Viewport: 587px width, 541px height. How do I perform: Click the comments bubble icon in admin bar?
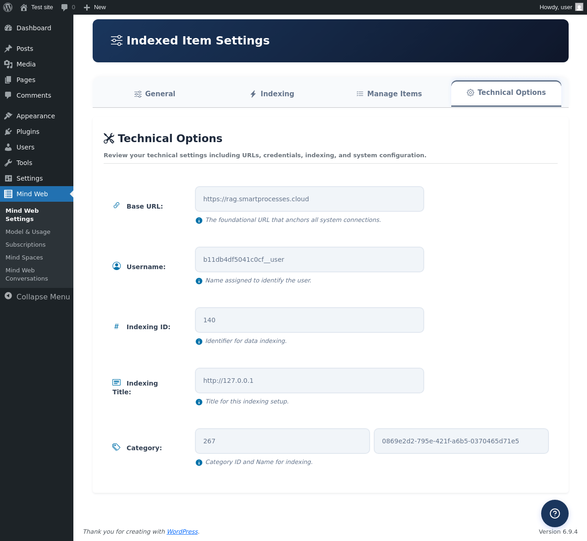pyautogui.click(x=65, y=7)
